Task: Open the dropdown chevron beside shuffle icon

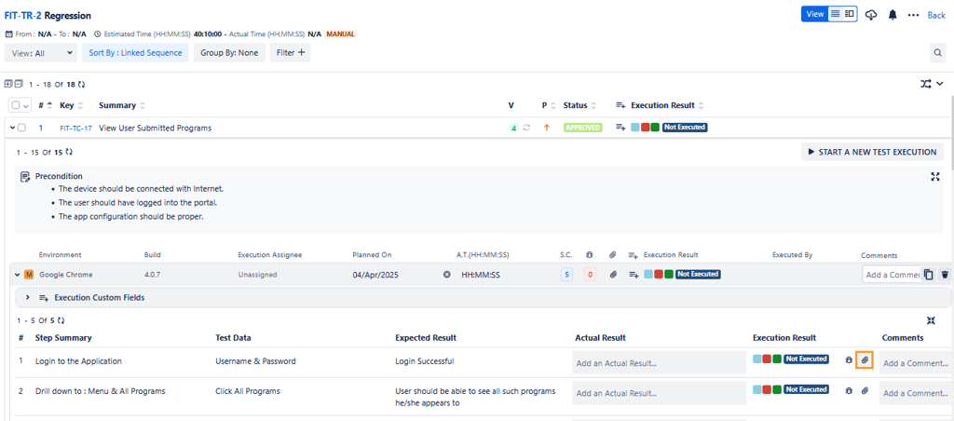Action: pyautogui.click(x=940, y=84)
